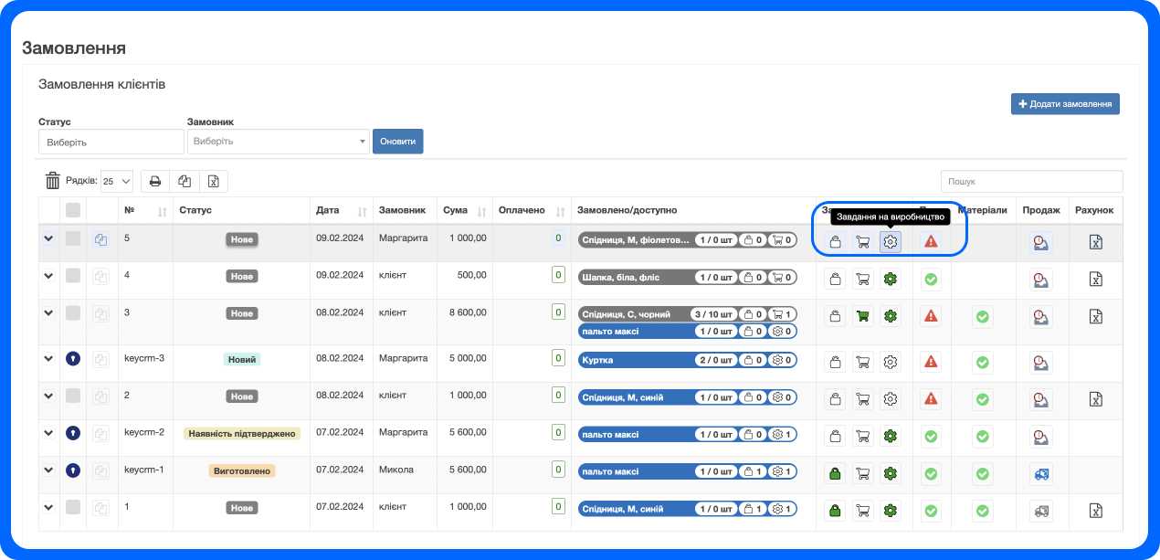Tick the checkbox for order 4

pos(73,276)
